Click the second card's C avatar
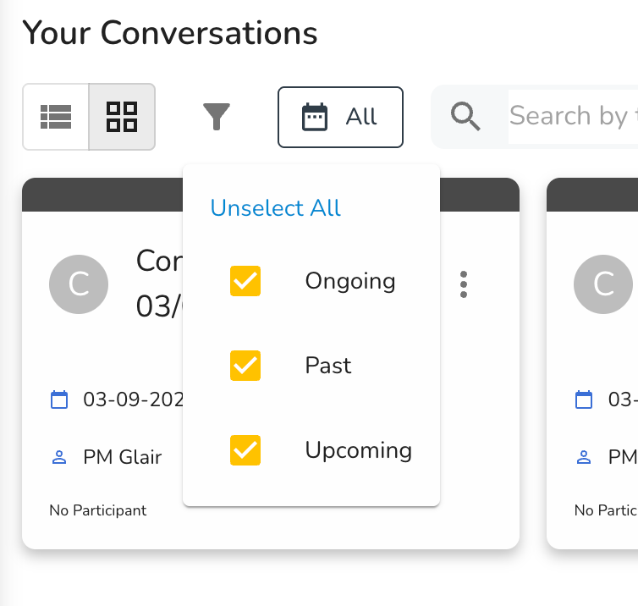Screen dimensions: 638x606 [x=603, y=284]
